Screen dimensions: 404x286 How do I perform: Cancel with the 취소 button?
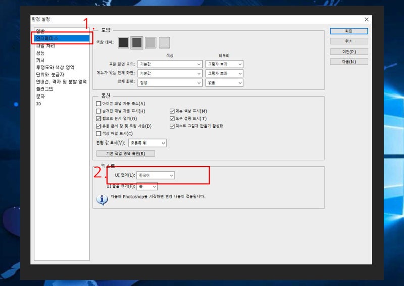click(349, 41)
